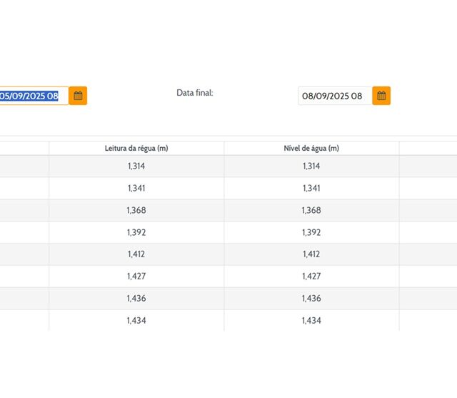The width and height of the screenshot is (457, 398).
Task: Pick 1,392 in Nível de água column
Action: click(311, 232)
